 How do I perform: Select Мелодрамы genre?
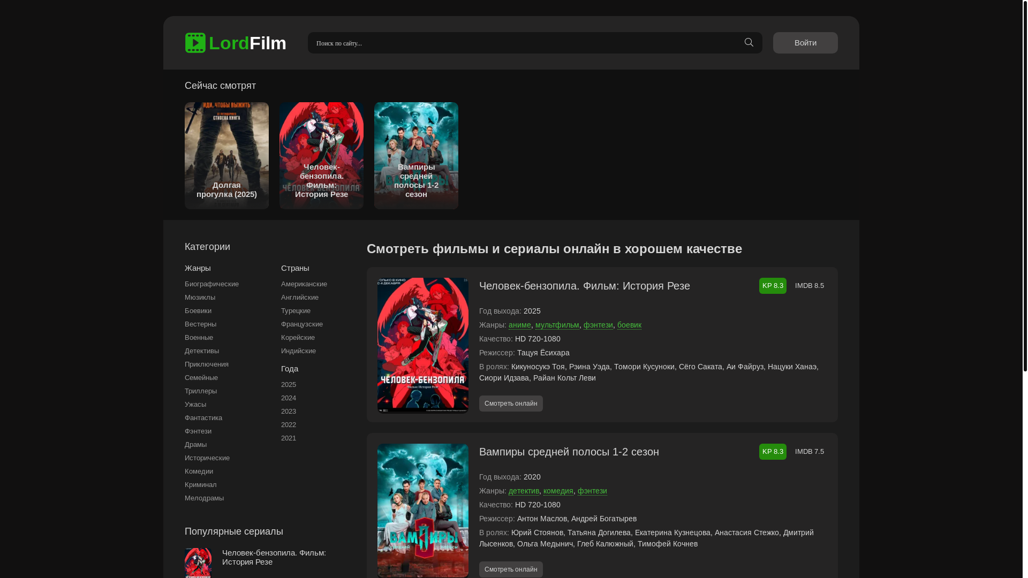(x=204, y=498)
